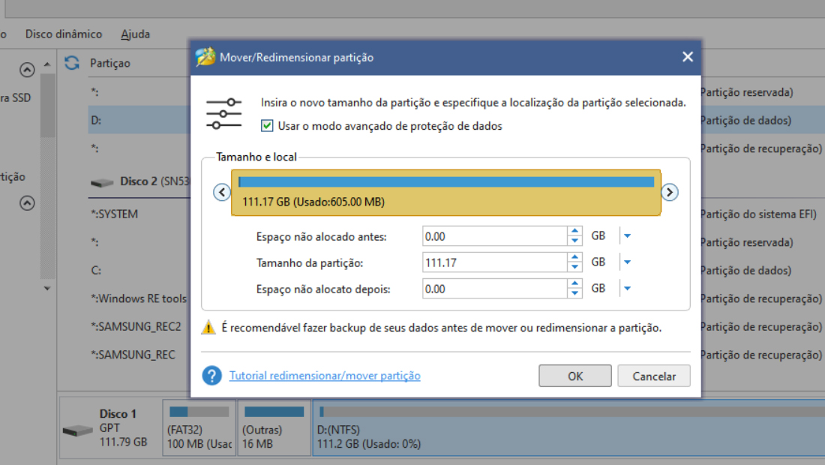
Task: Click the sliders icon in dialog header
Action: pos(223,113)
